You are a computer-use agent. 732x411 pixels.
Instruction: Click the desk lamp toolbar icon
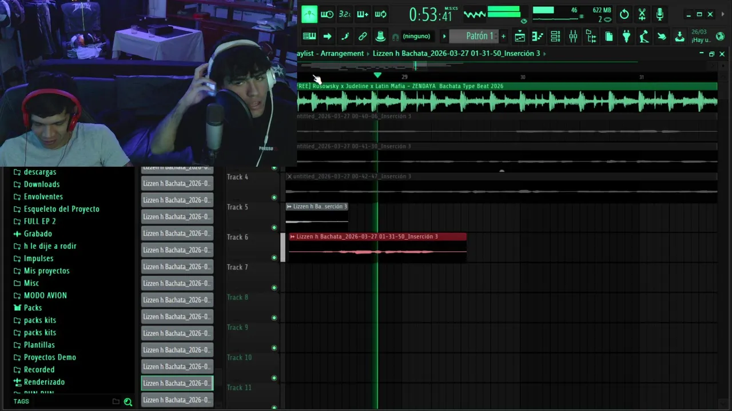tap(645, 37)
